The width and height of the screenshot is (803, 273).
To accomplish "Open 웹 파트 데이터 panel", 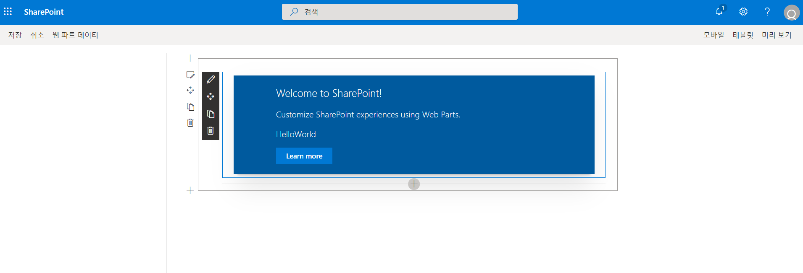I will [75, 35].
